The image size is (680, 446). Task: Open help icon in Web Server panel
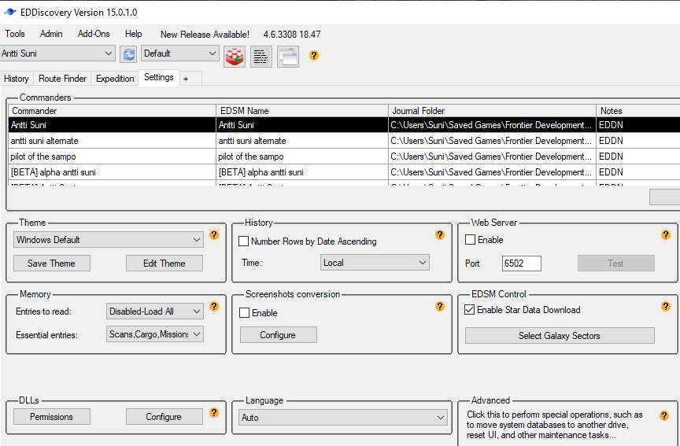point(666,235)
